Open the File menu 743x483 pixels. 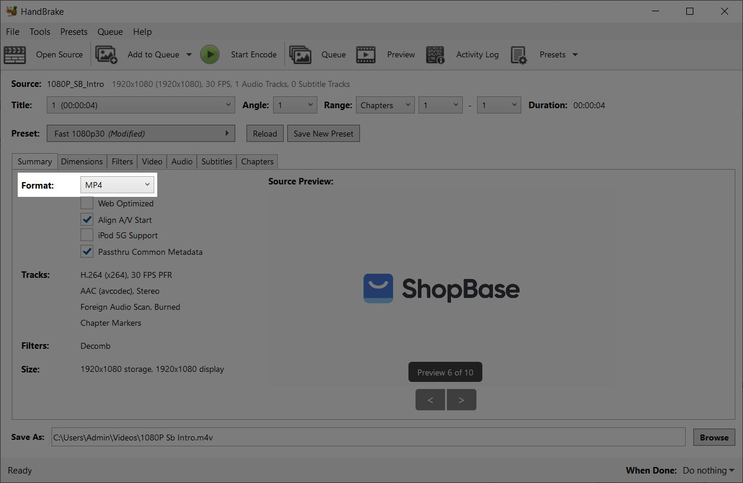[x=12, y=32]
